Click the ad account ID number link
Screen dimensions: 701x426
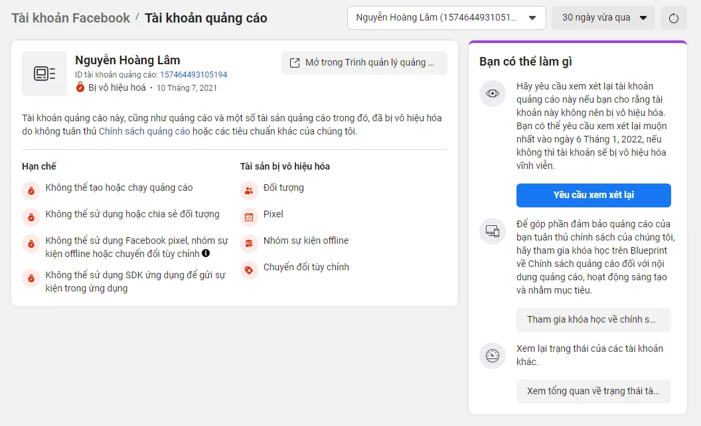(193, 75)
